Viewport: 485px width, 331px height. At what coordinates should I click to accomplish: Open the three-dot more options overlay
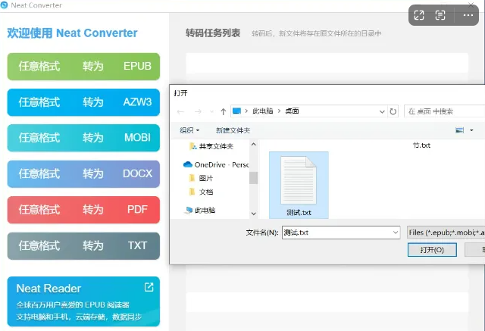click(x=468, y=15)
